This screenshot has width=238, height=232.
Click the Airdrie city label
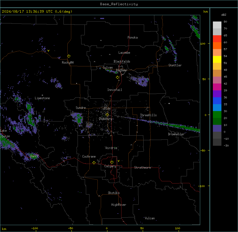coord(112,148)
